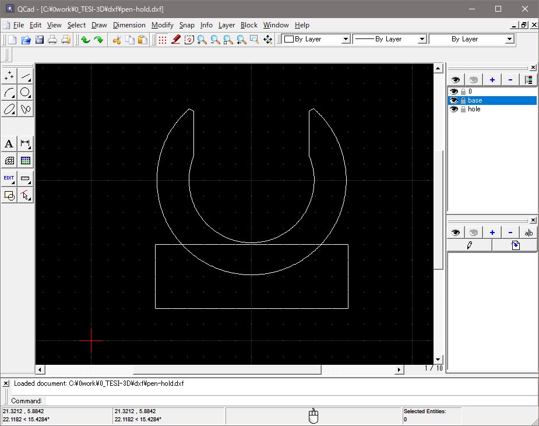Select the line drawing tool
The height and width of the screenshot is (426, 539).
[26, 76]
